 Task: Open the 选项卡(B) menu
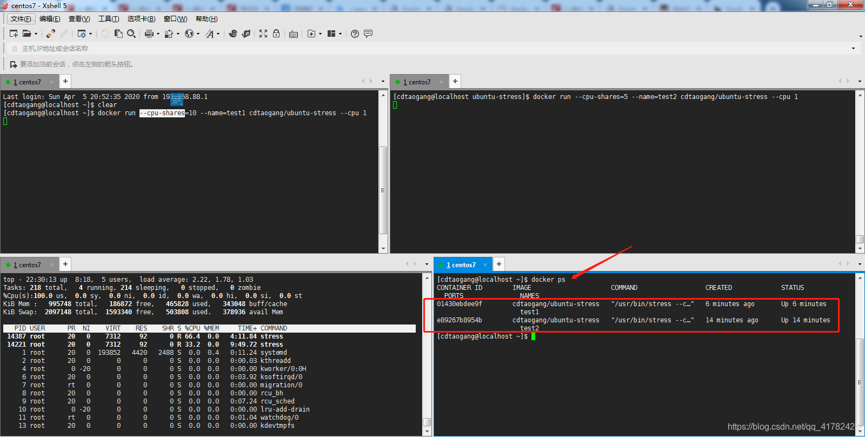(x=141, y=19)
